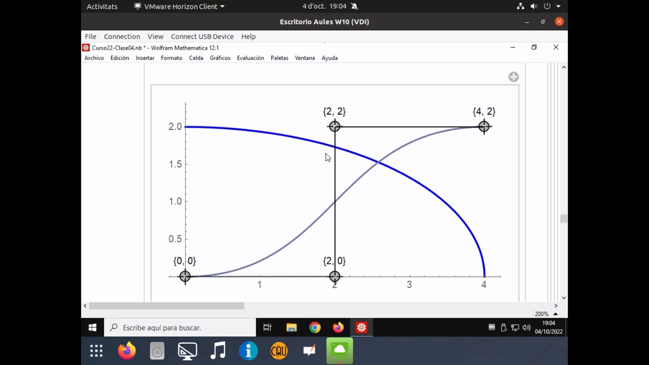Click the Ayuda menu icon
Viewport: 649px width, 365px height.
(330, 57)
